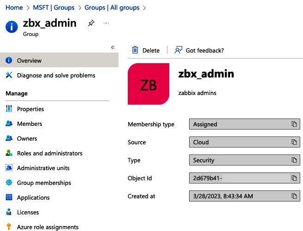Copy the Created at value
The height and width of the screenshot is (231, 303).
click(294, 196)
